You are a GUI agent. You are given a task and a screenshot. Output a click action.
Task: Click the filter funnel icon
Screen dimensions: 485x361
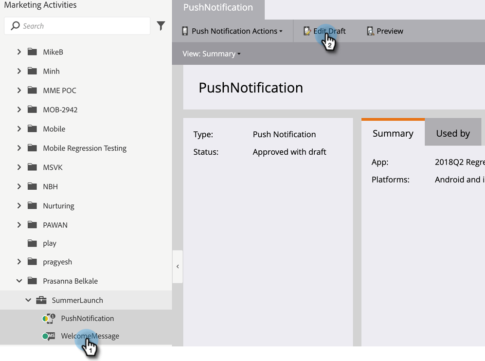pos(161,26)
